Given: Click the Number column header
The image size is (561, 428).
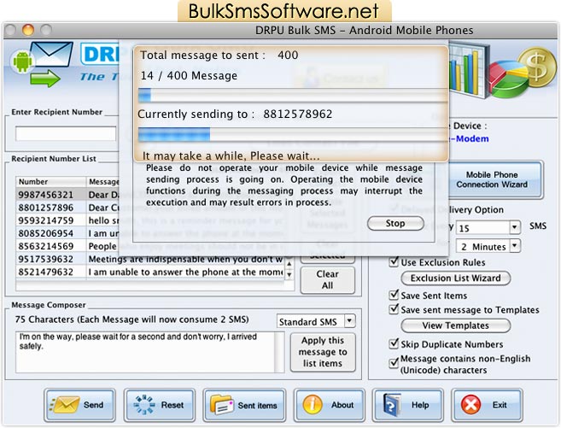Looking at the screenshot, I should pyautogui.click(x=51, y=181).
